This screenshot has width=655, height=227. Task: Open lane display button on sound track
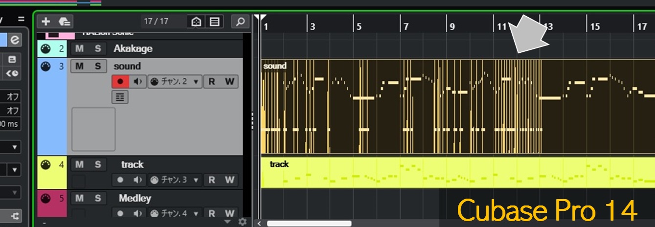(119, 97)
